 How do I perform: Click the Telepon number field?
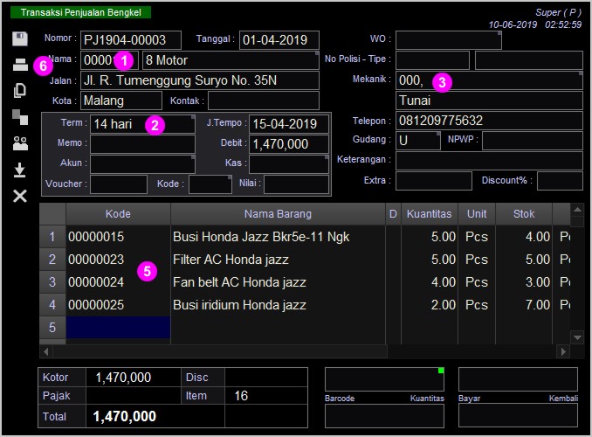[x=489, y=121]
